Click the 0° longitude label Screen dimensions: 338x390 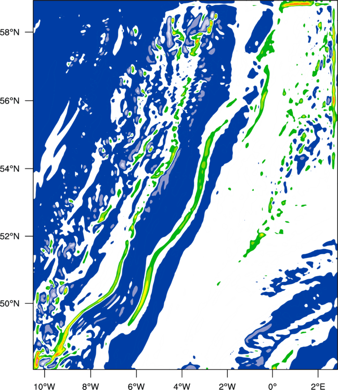point(273,386)
